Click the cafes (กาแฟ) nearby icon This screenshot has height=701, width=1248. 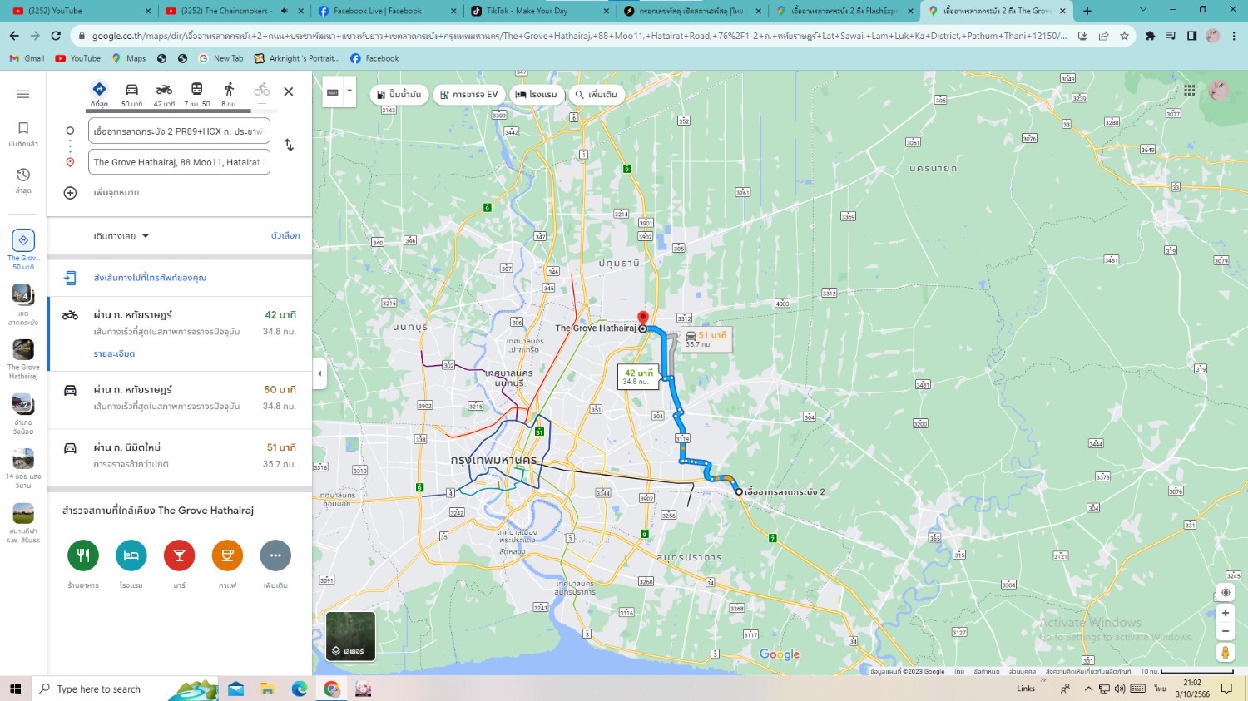pyautogui.click(x=227, y=555)
